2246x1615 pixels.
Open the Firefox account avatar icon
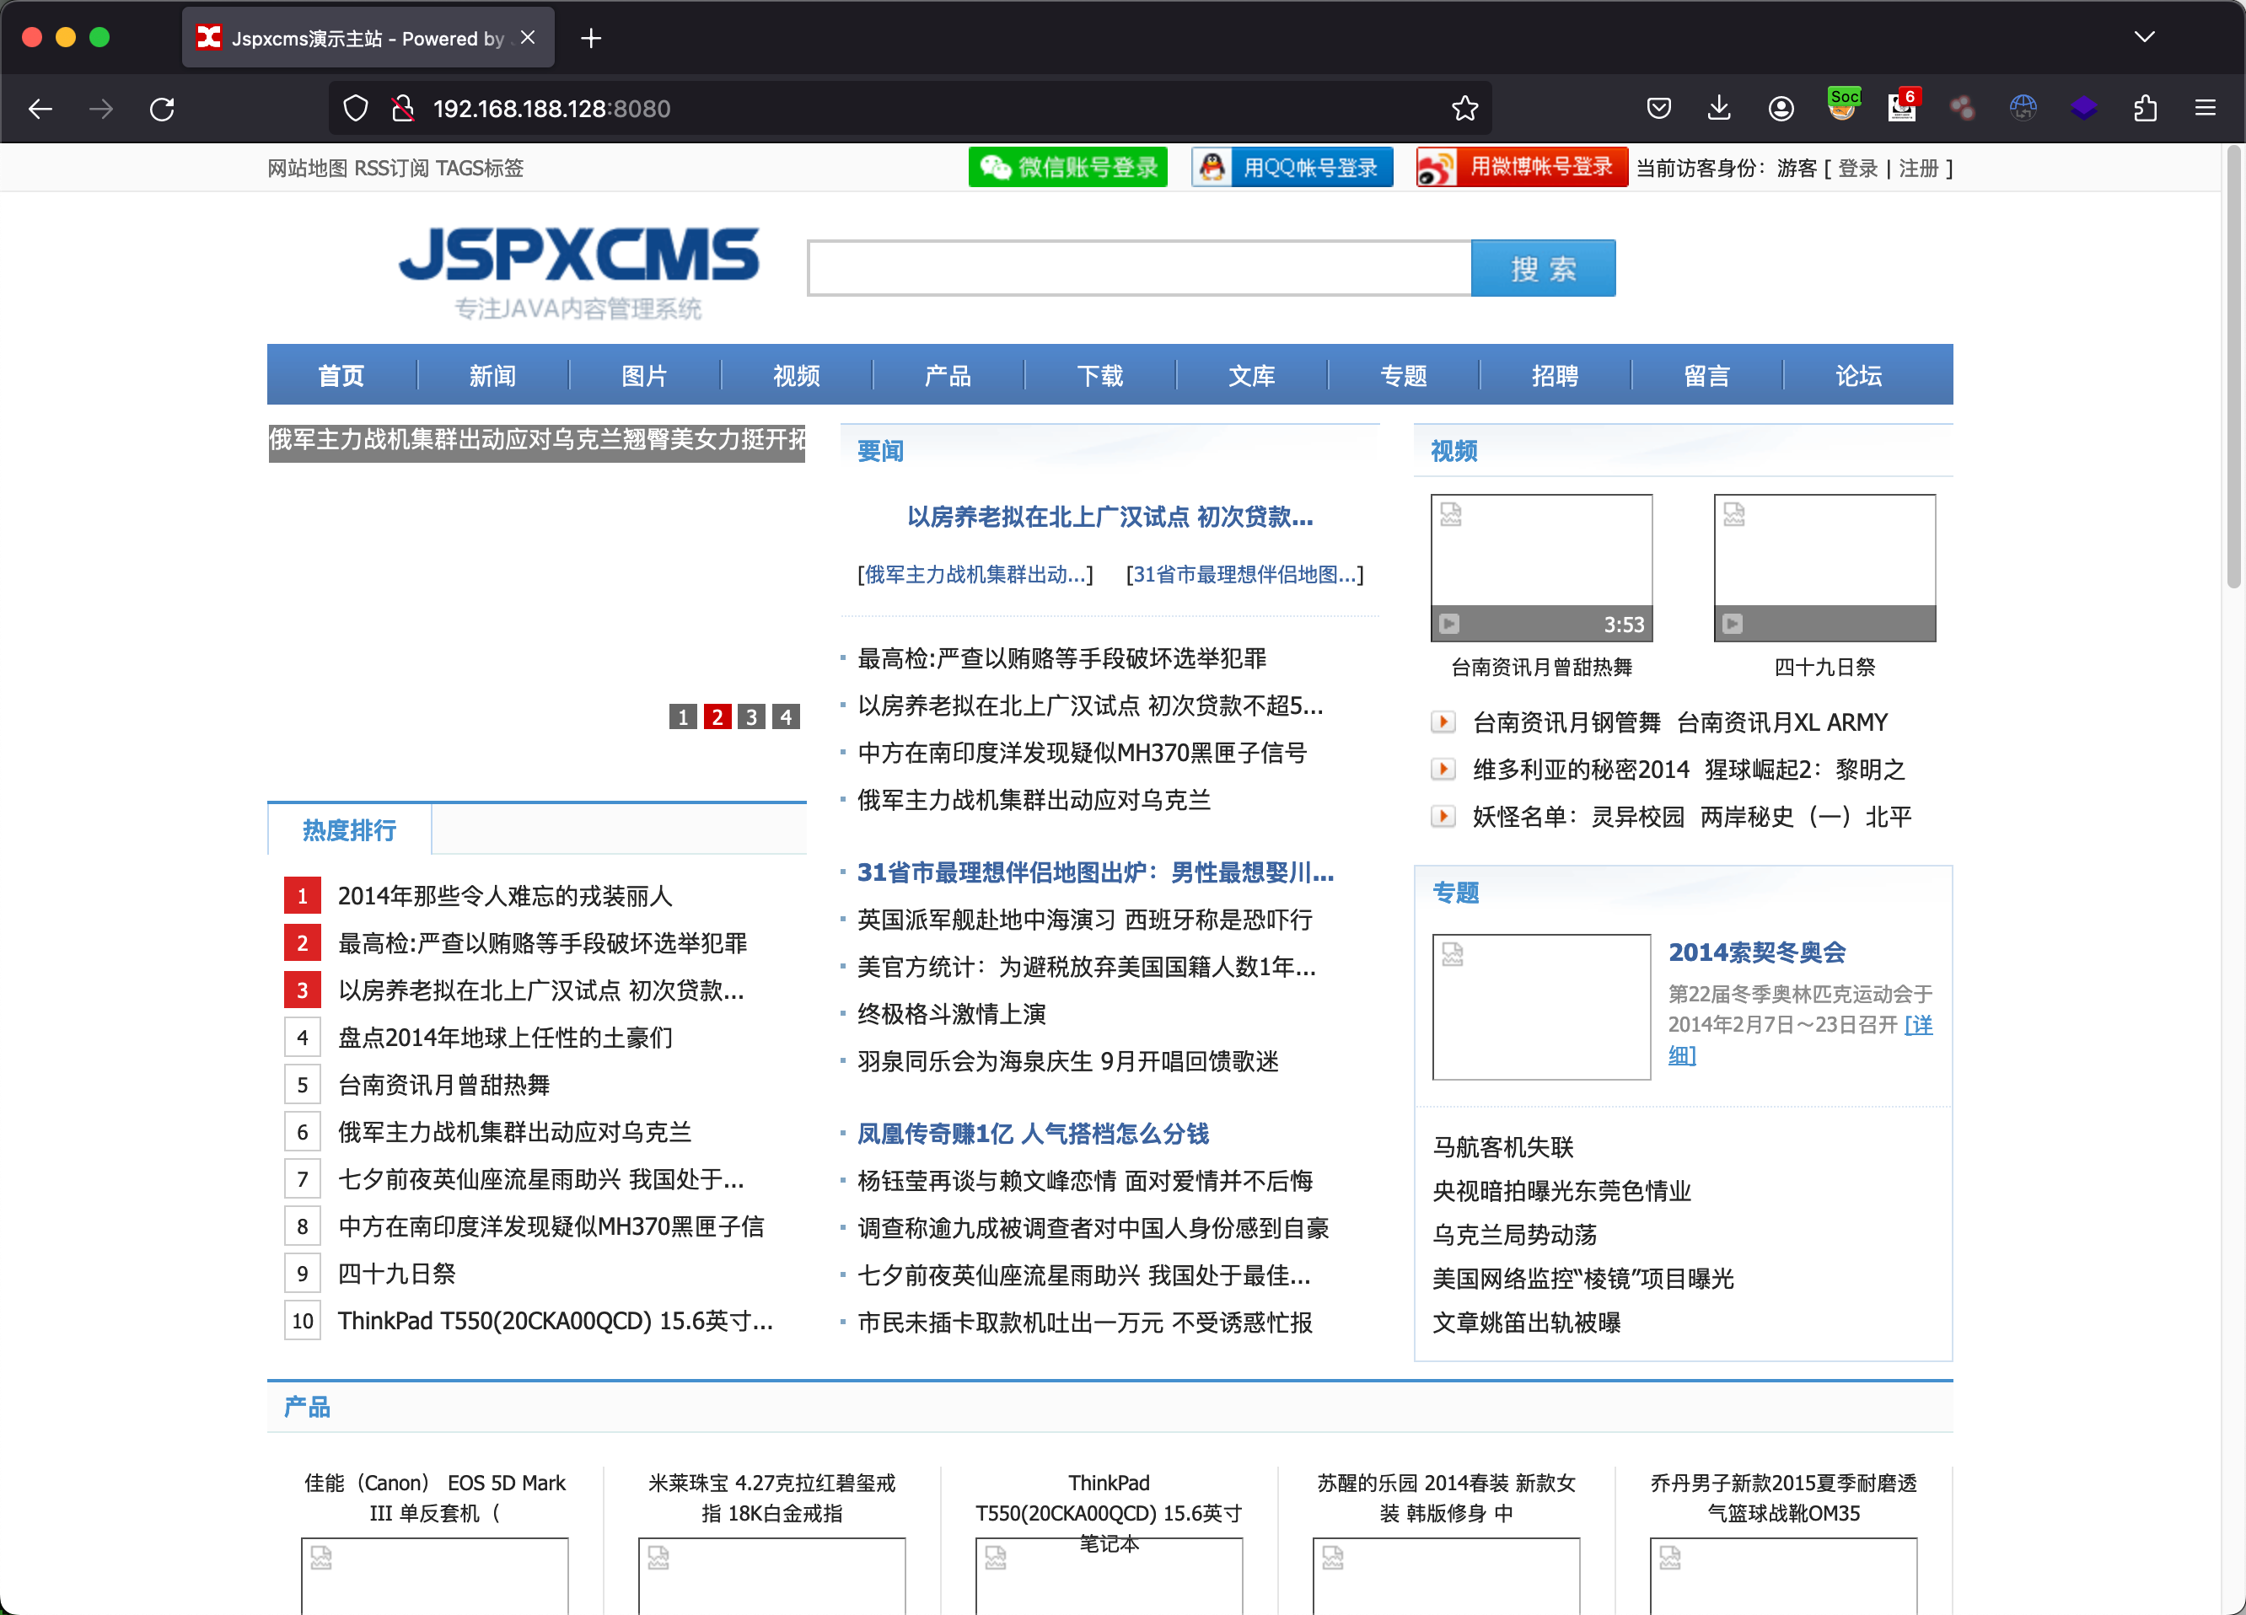(1781, 108)
